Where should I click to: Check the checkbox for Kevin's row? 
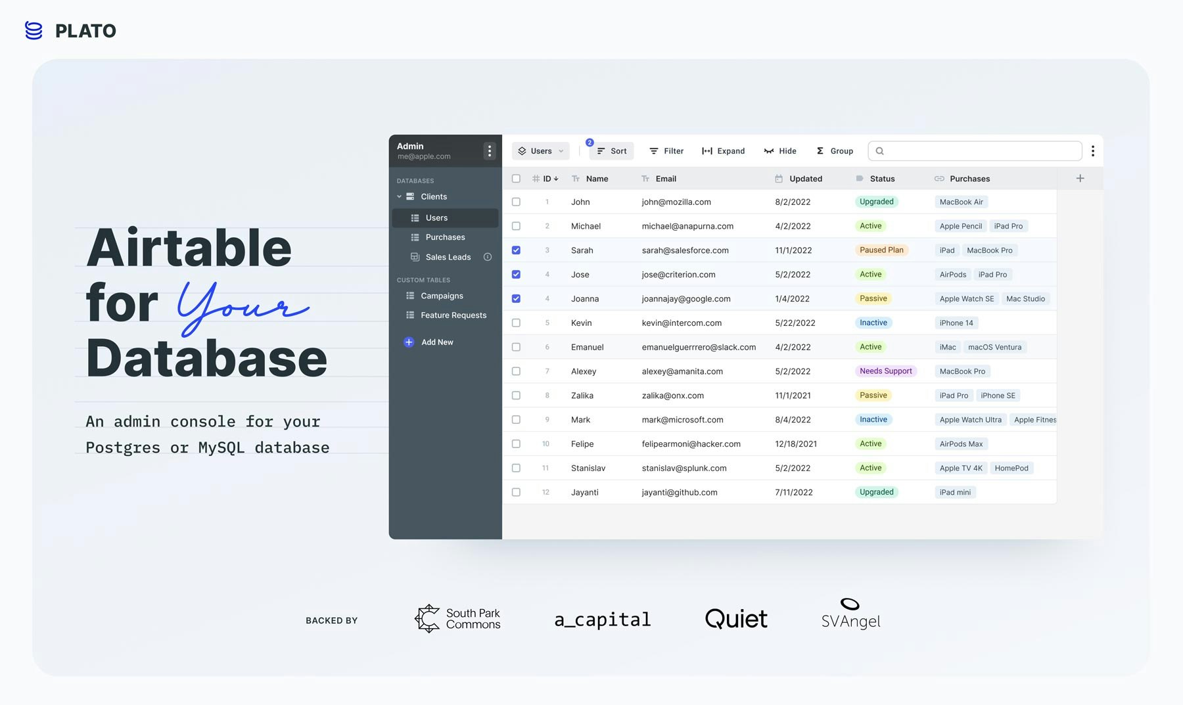click(516, 323)
